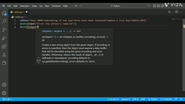Toggle the primary side bar layout
This screenshot has width=185, height=104.
(155, 6)
